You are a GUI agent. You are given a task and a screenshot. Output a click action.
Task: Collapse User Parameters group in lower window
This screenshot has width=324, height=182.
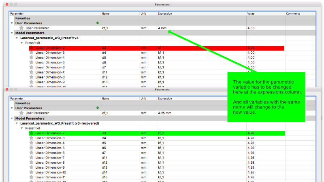(12, 108)
